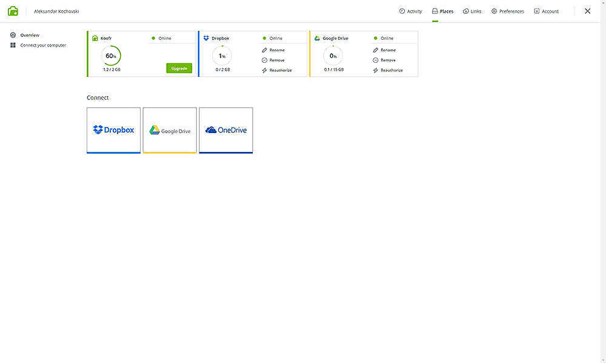Click the minus circle icon on Dropbox card
Image resolution: width=606 pixels, height=363 pixels.
pyautogui.click(x=264, y=60)
